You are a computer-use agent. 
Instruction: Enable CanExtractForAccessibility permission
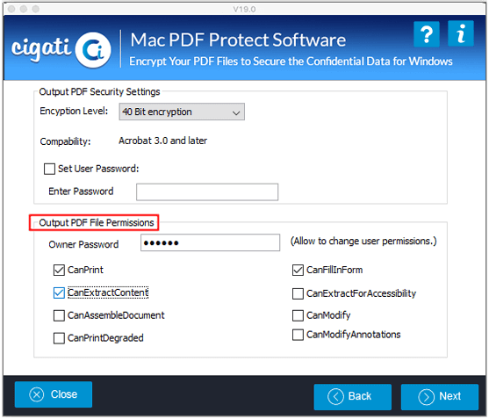pyautogui.click(x=298, y=293)
